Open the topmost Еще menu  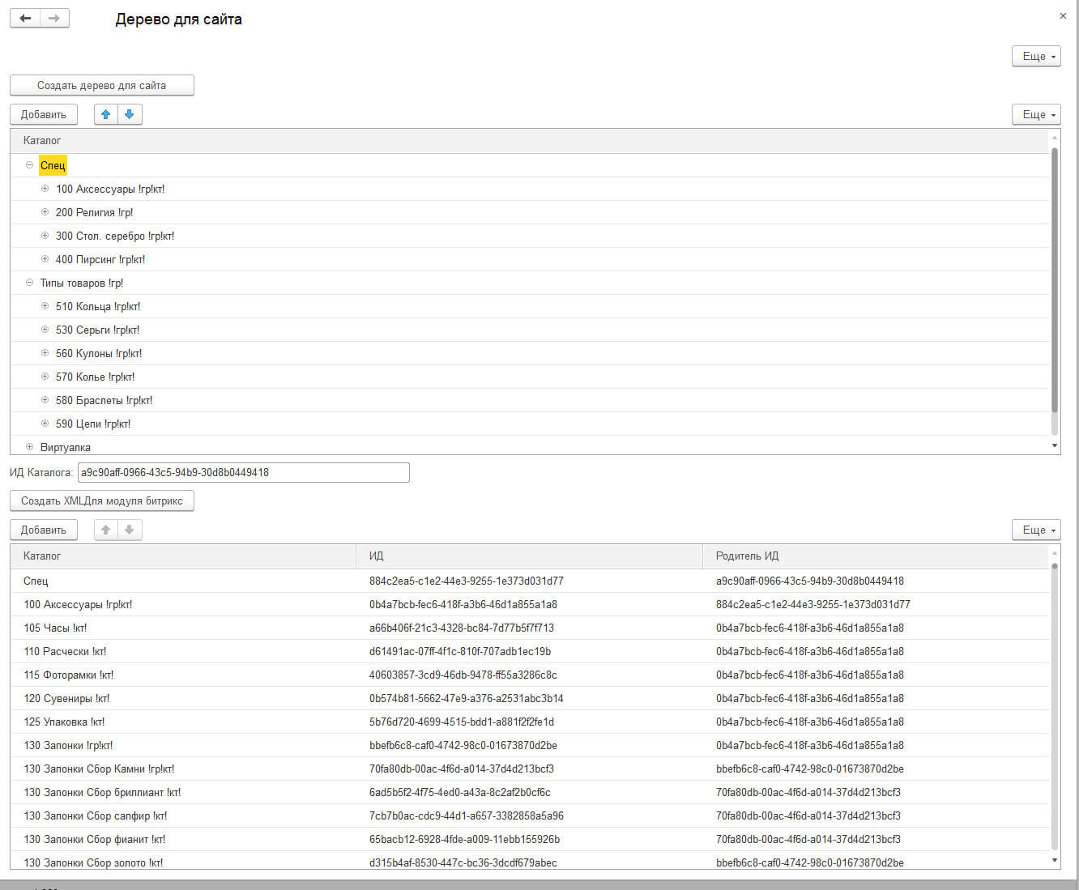coord(1036,56)
